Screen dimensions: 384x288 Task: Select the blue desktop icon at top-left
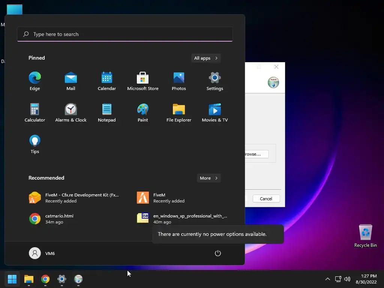tap(15, 10)
